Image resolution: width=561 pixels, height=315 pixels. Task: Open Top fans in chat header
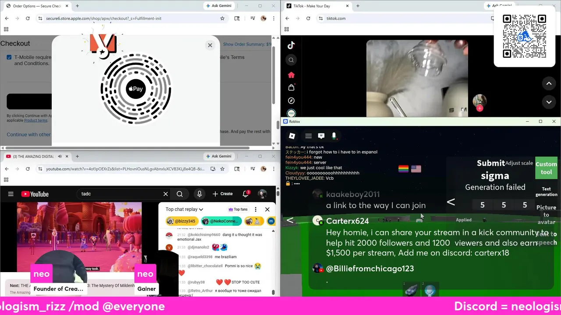pyautogui.click(x=238, y=209)
